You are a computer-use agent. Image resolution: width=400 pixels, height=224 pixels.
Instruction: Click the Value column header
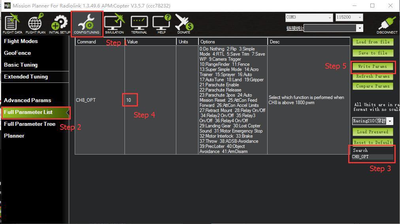pyautogui.click(x=151, y=42)
